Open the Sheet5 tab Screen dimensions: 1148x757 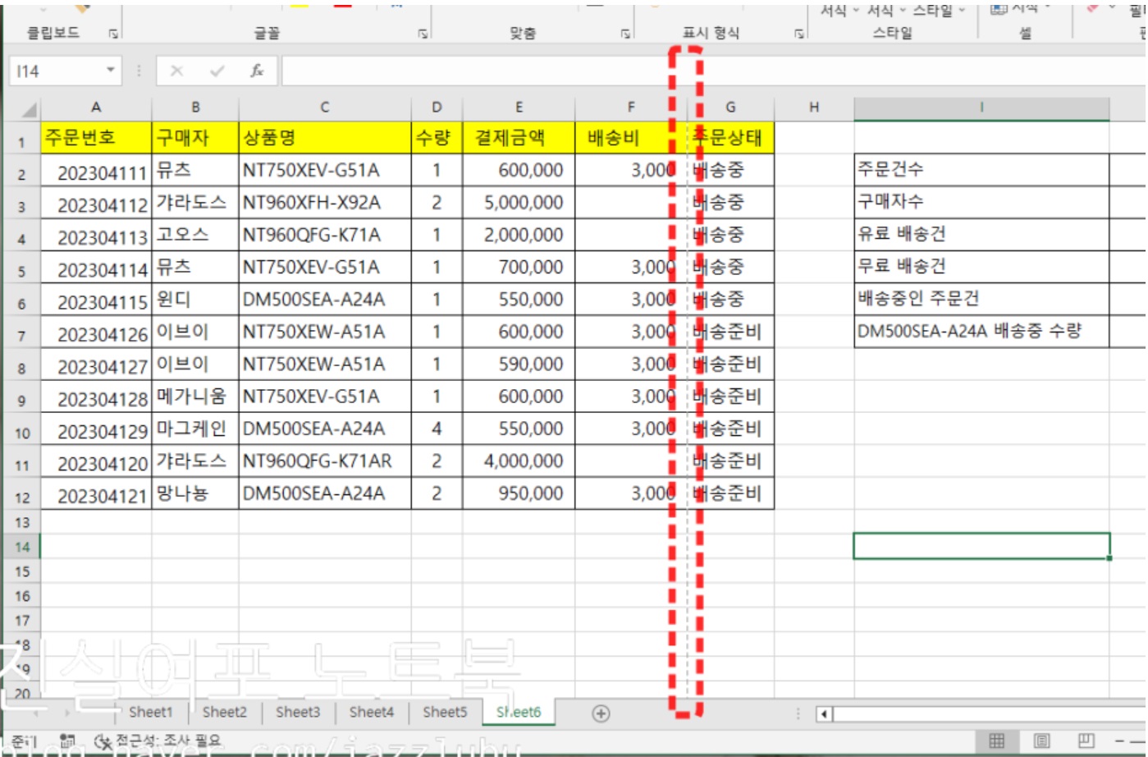[445, 712]
